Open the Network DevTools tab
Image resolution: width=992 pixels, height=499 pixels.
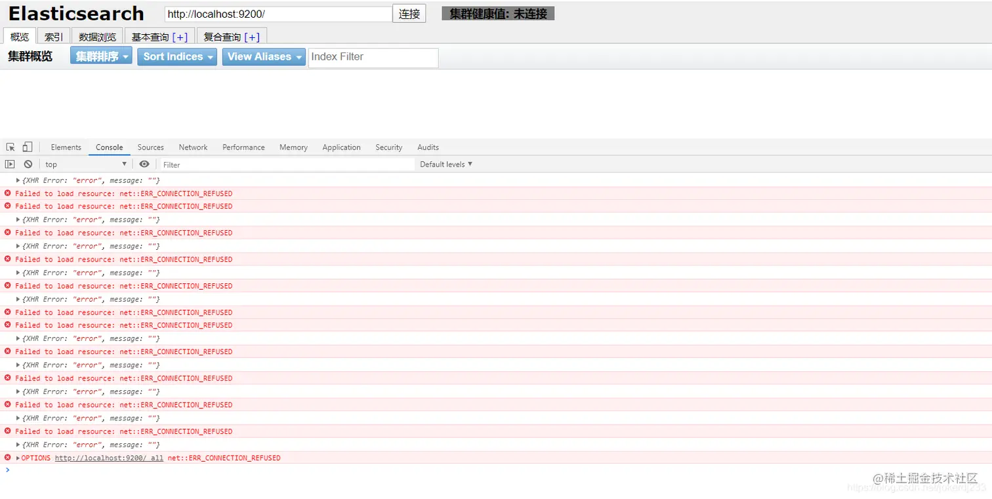pos(193,147)
